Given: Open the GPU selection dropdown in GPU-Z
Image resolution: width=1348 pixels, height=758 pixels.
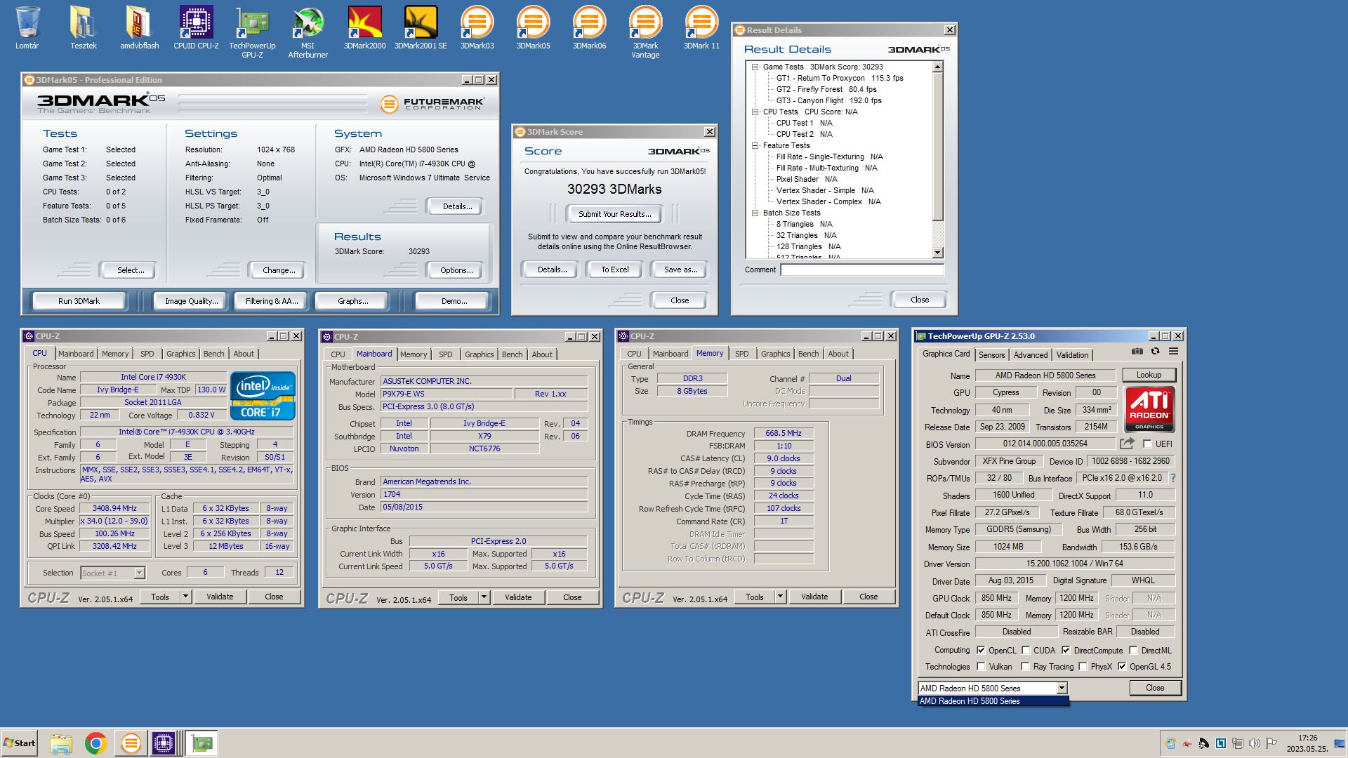Looking at the screenshot, I should click(1062, 688).
